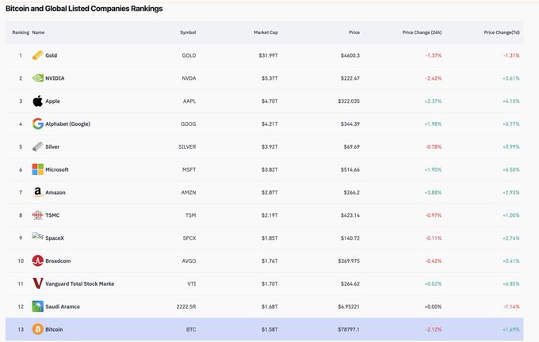Viewport: 539px width, 342px height.
Task: Click Apple's $4.70T market cap
Action: pyautogui.click(x=269, y=101)
